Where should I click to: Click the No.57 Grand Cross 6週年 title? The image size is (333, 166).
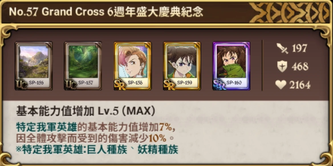[106, 12]
